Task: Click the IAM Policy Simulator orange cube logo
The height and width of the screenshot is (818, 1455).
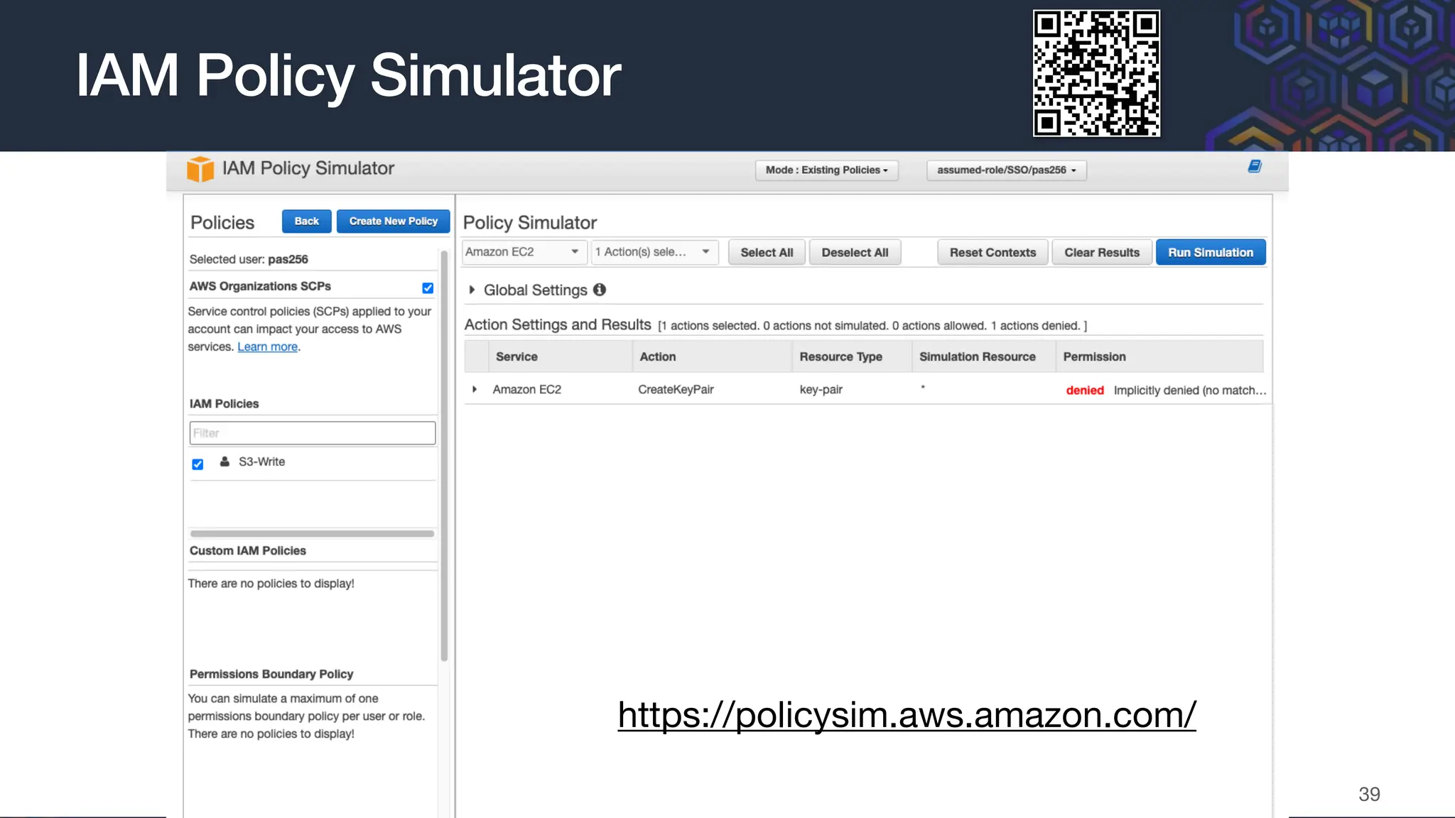Action: coord(200,169)
